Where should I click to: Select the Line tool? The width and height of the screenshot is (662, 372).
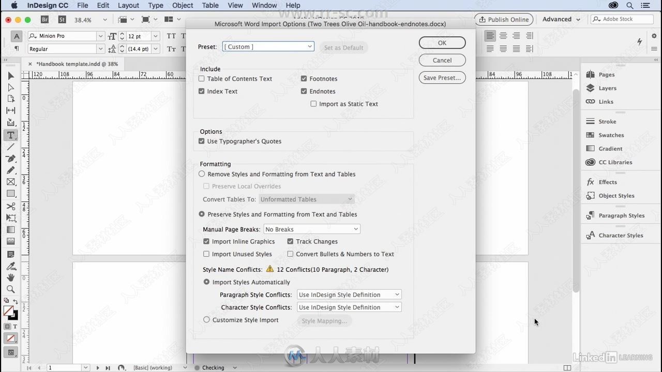(x=10, y=147)
